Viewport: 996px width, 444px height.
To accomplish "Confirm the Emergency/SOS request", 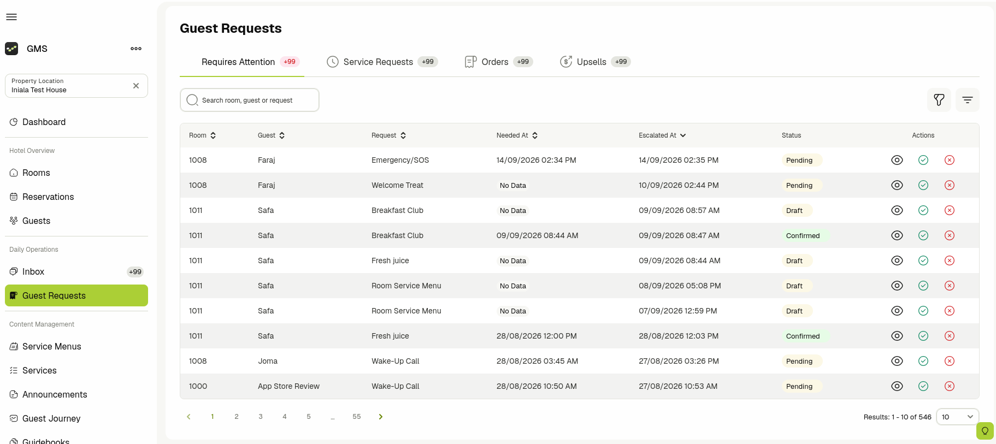I will click(923, 160).
